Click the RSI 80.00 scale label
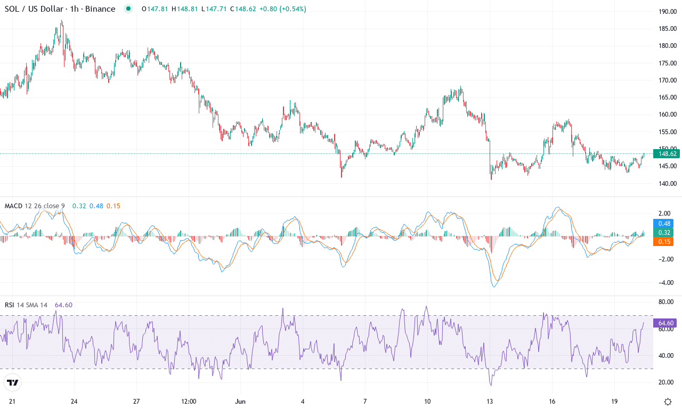This screenshot has width=682, height=409. 666,302
